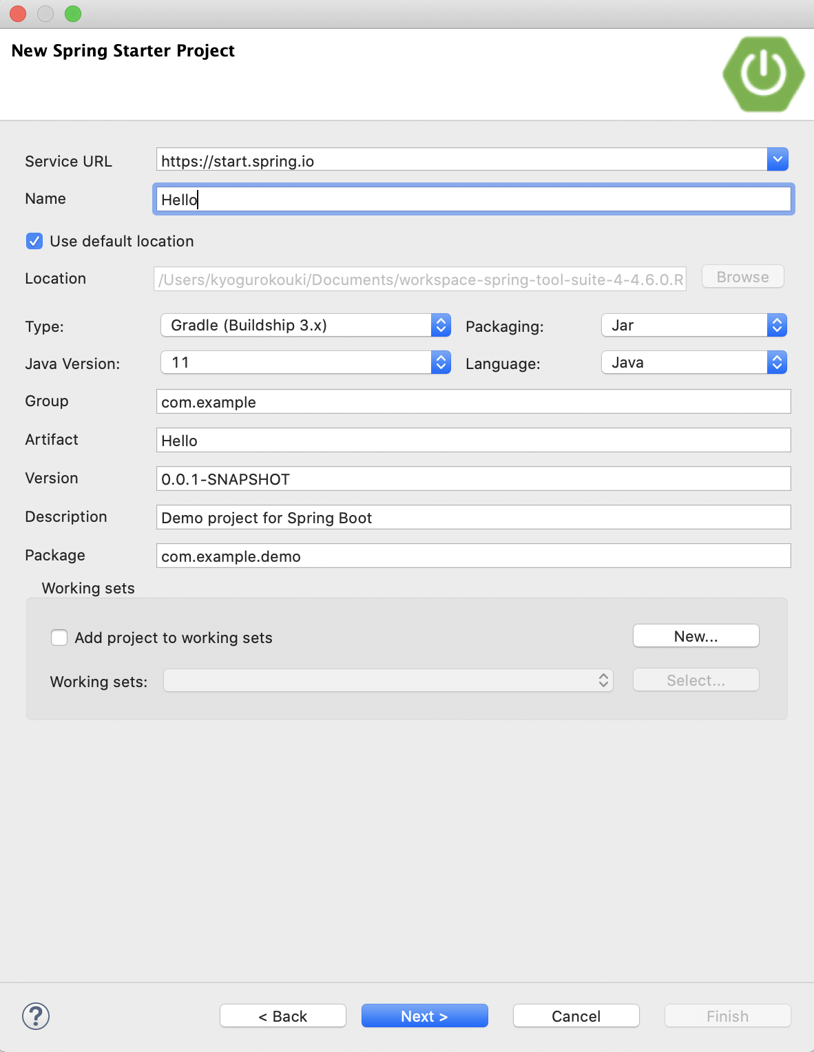The width and height of the screenshot is (814, 1052).
Task: Click the green zoom window button
Action: pyautogui.click(x=73, y=14)
